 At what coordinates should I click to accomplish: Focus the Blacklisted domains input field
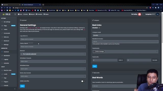(x=125, y=42)
